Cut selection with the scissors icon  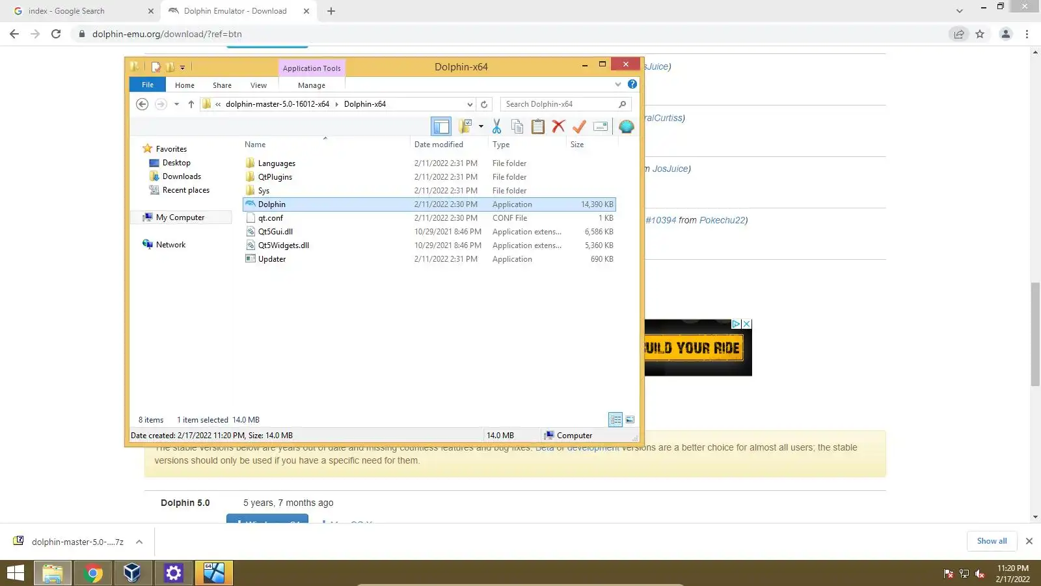point(497,126)
